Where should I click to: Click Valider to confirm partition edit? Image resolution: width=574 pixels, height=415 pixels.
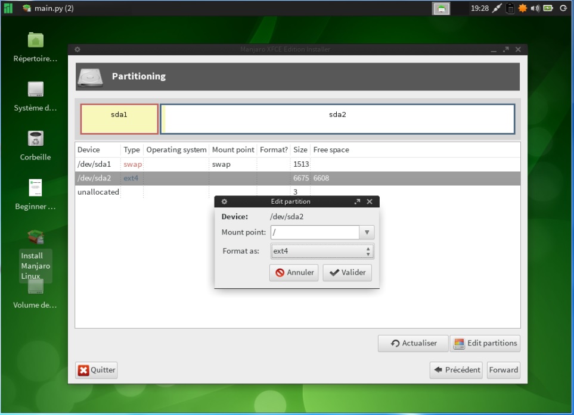(347, 273)
